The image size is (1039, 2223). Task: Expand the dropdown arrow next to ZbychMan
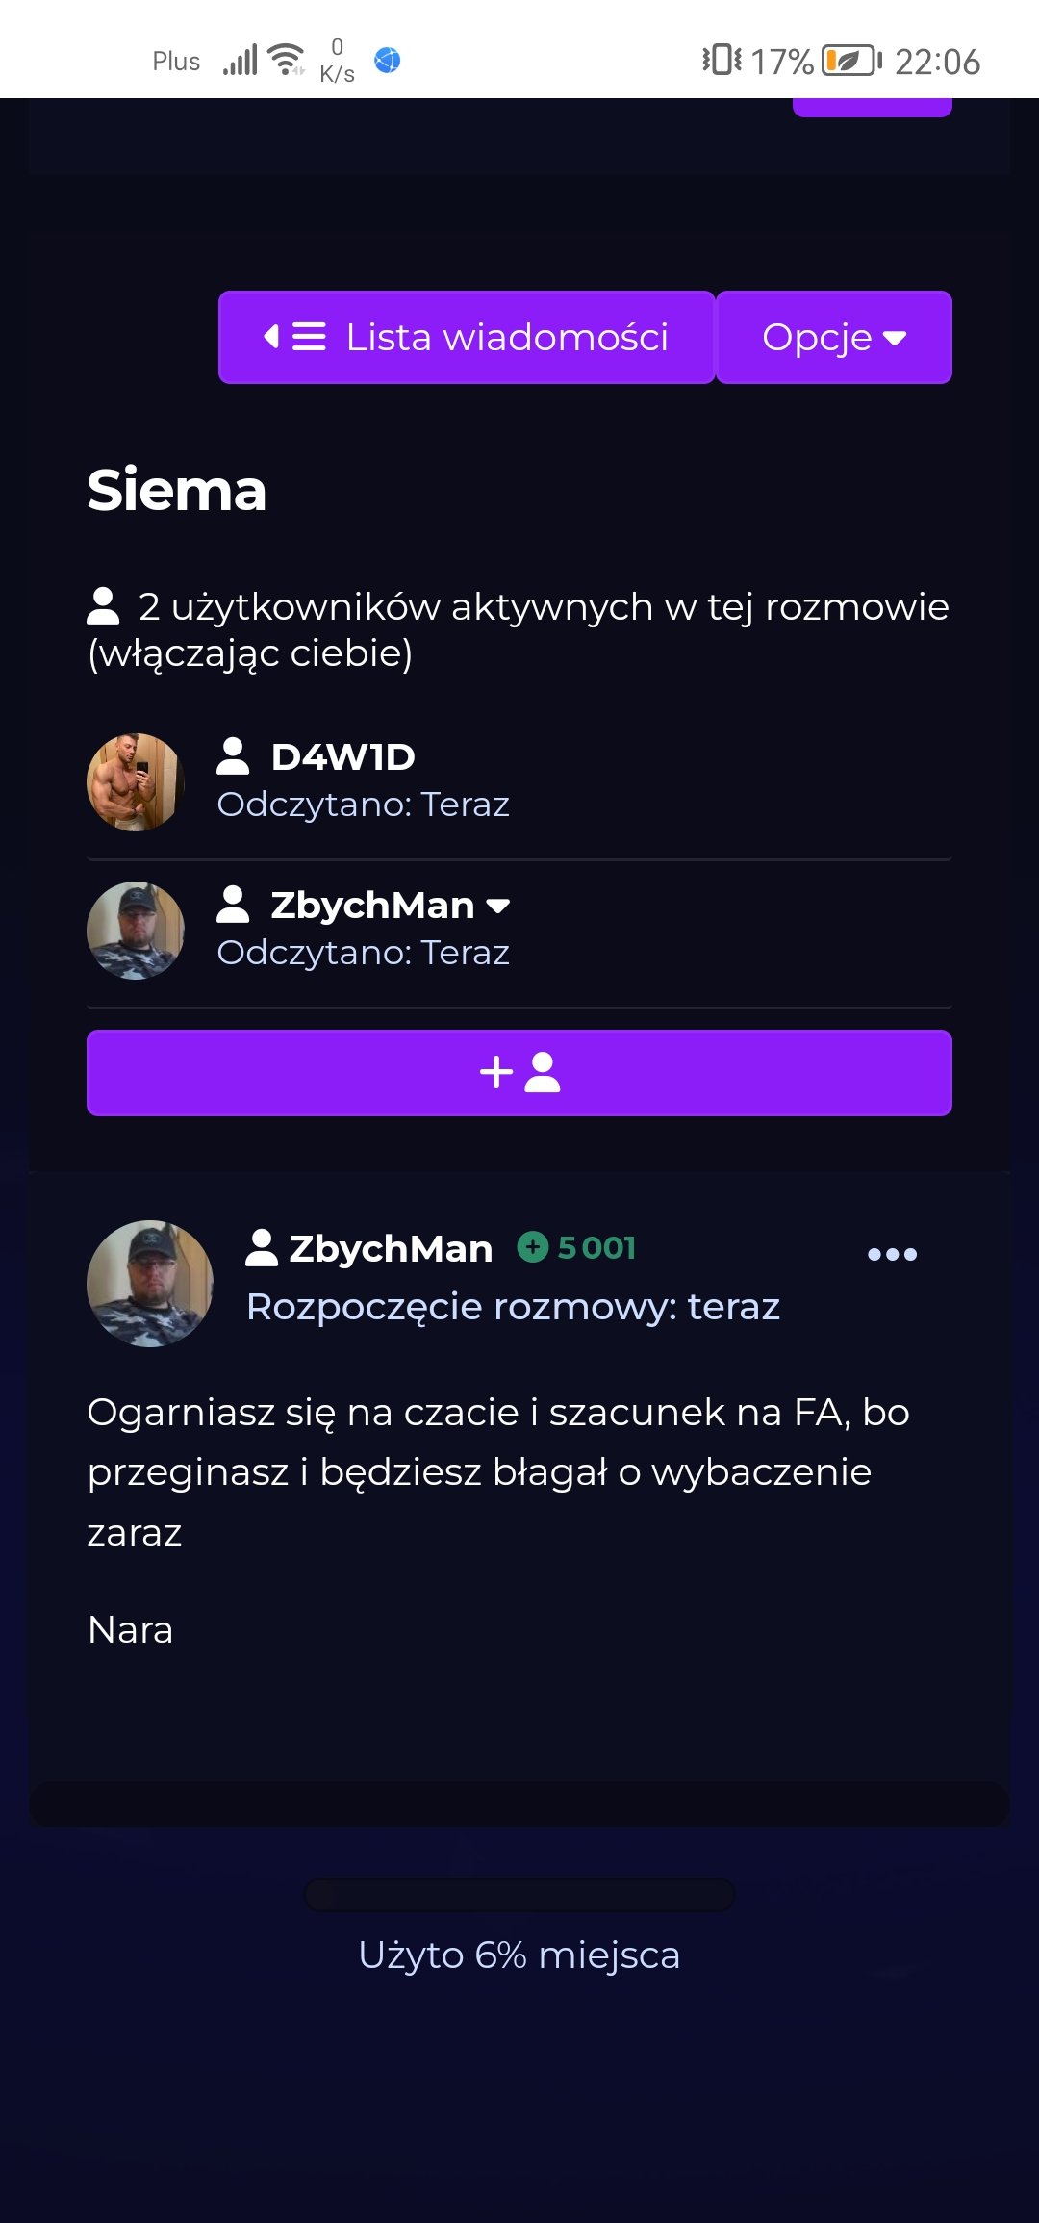tap(498, 906)
